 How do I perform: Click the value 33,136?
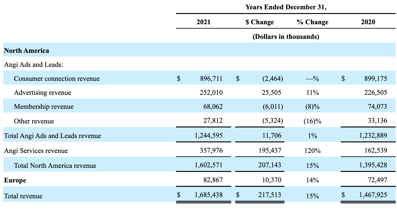378,120
